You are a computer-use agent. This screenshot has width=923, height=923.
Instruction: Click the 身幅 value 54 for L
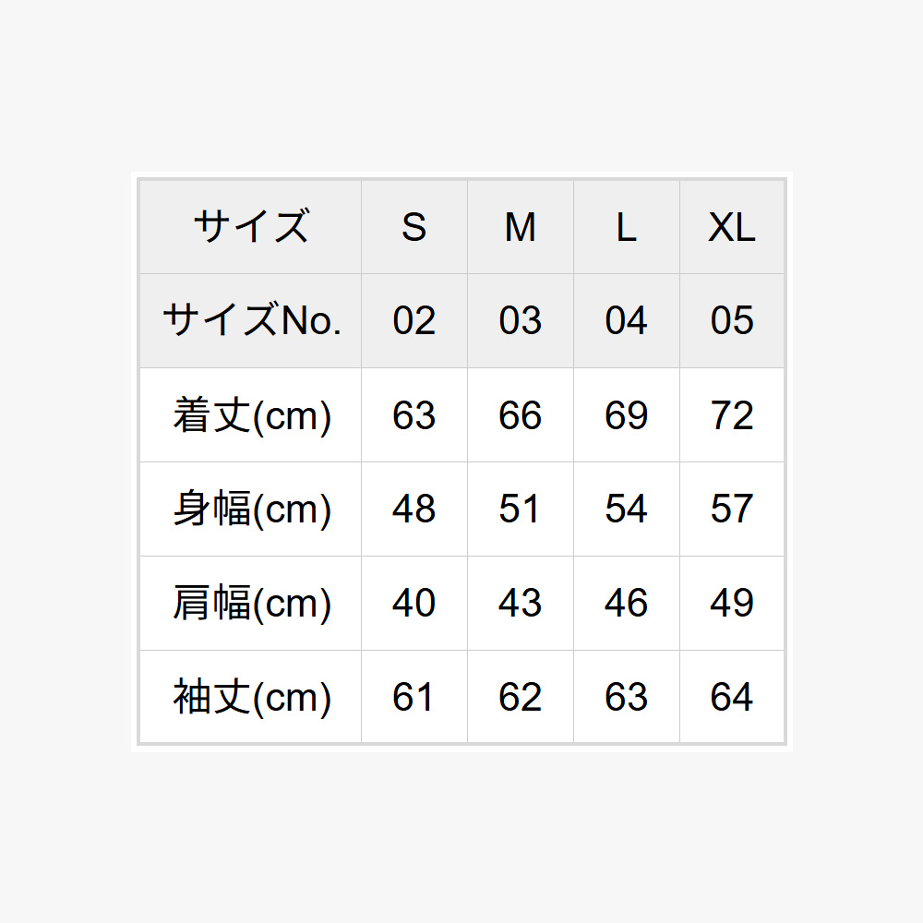[x=627, y=509]
